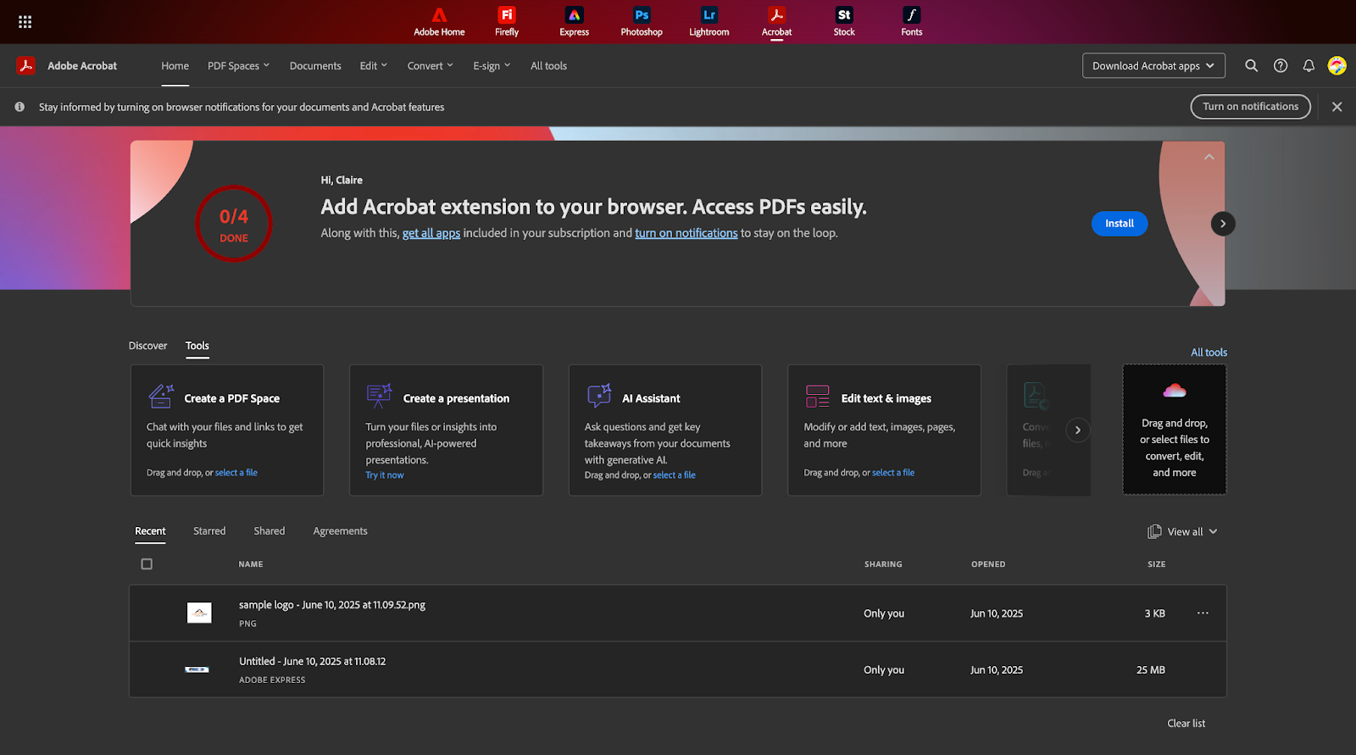Image resolution: width=1356 pixels, height=755 pixels.
Task: Select the Tools tab
Action: 197,346
